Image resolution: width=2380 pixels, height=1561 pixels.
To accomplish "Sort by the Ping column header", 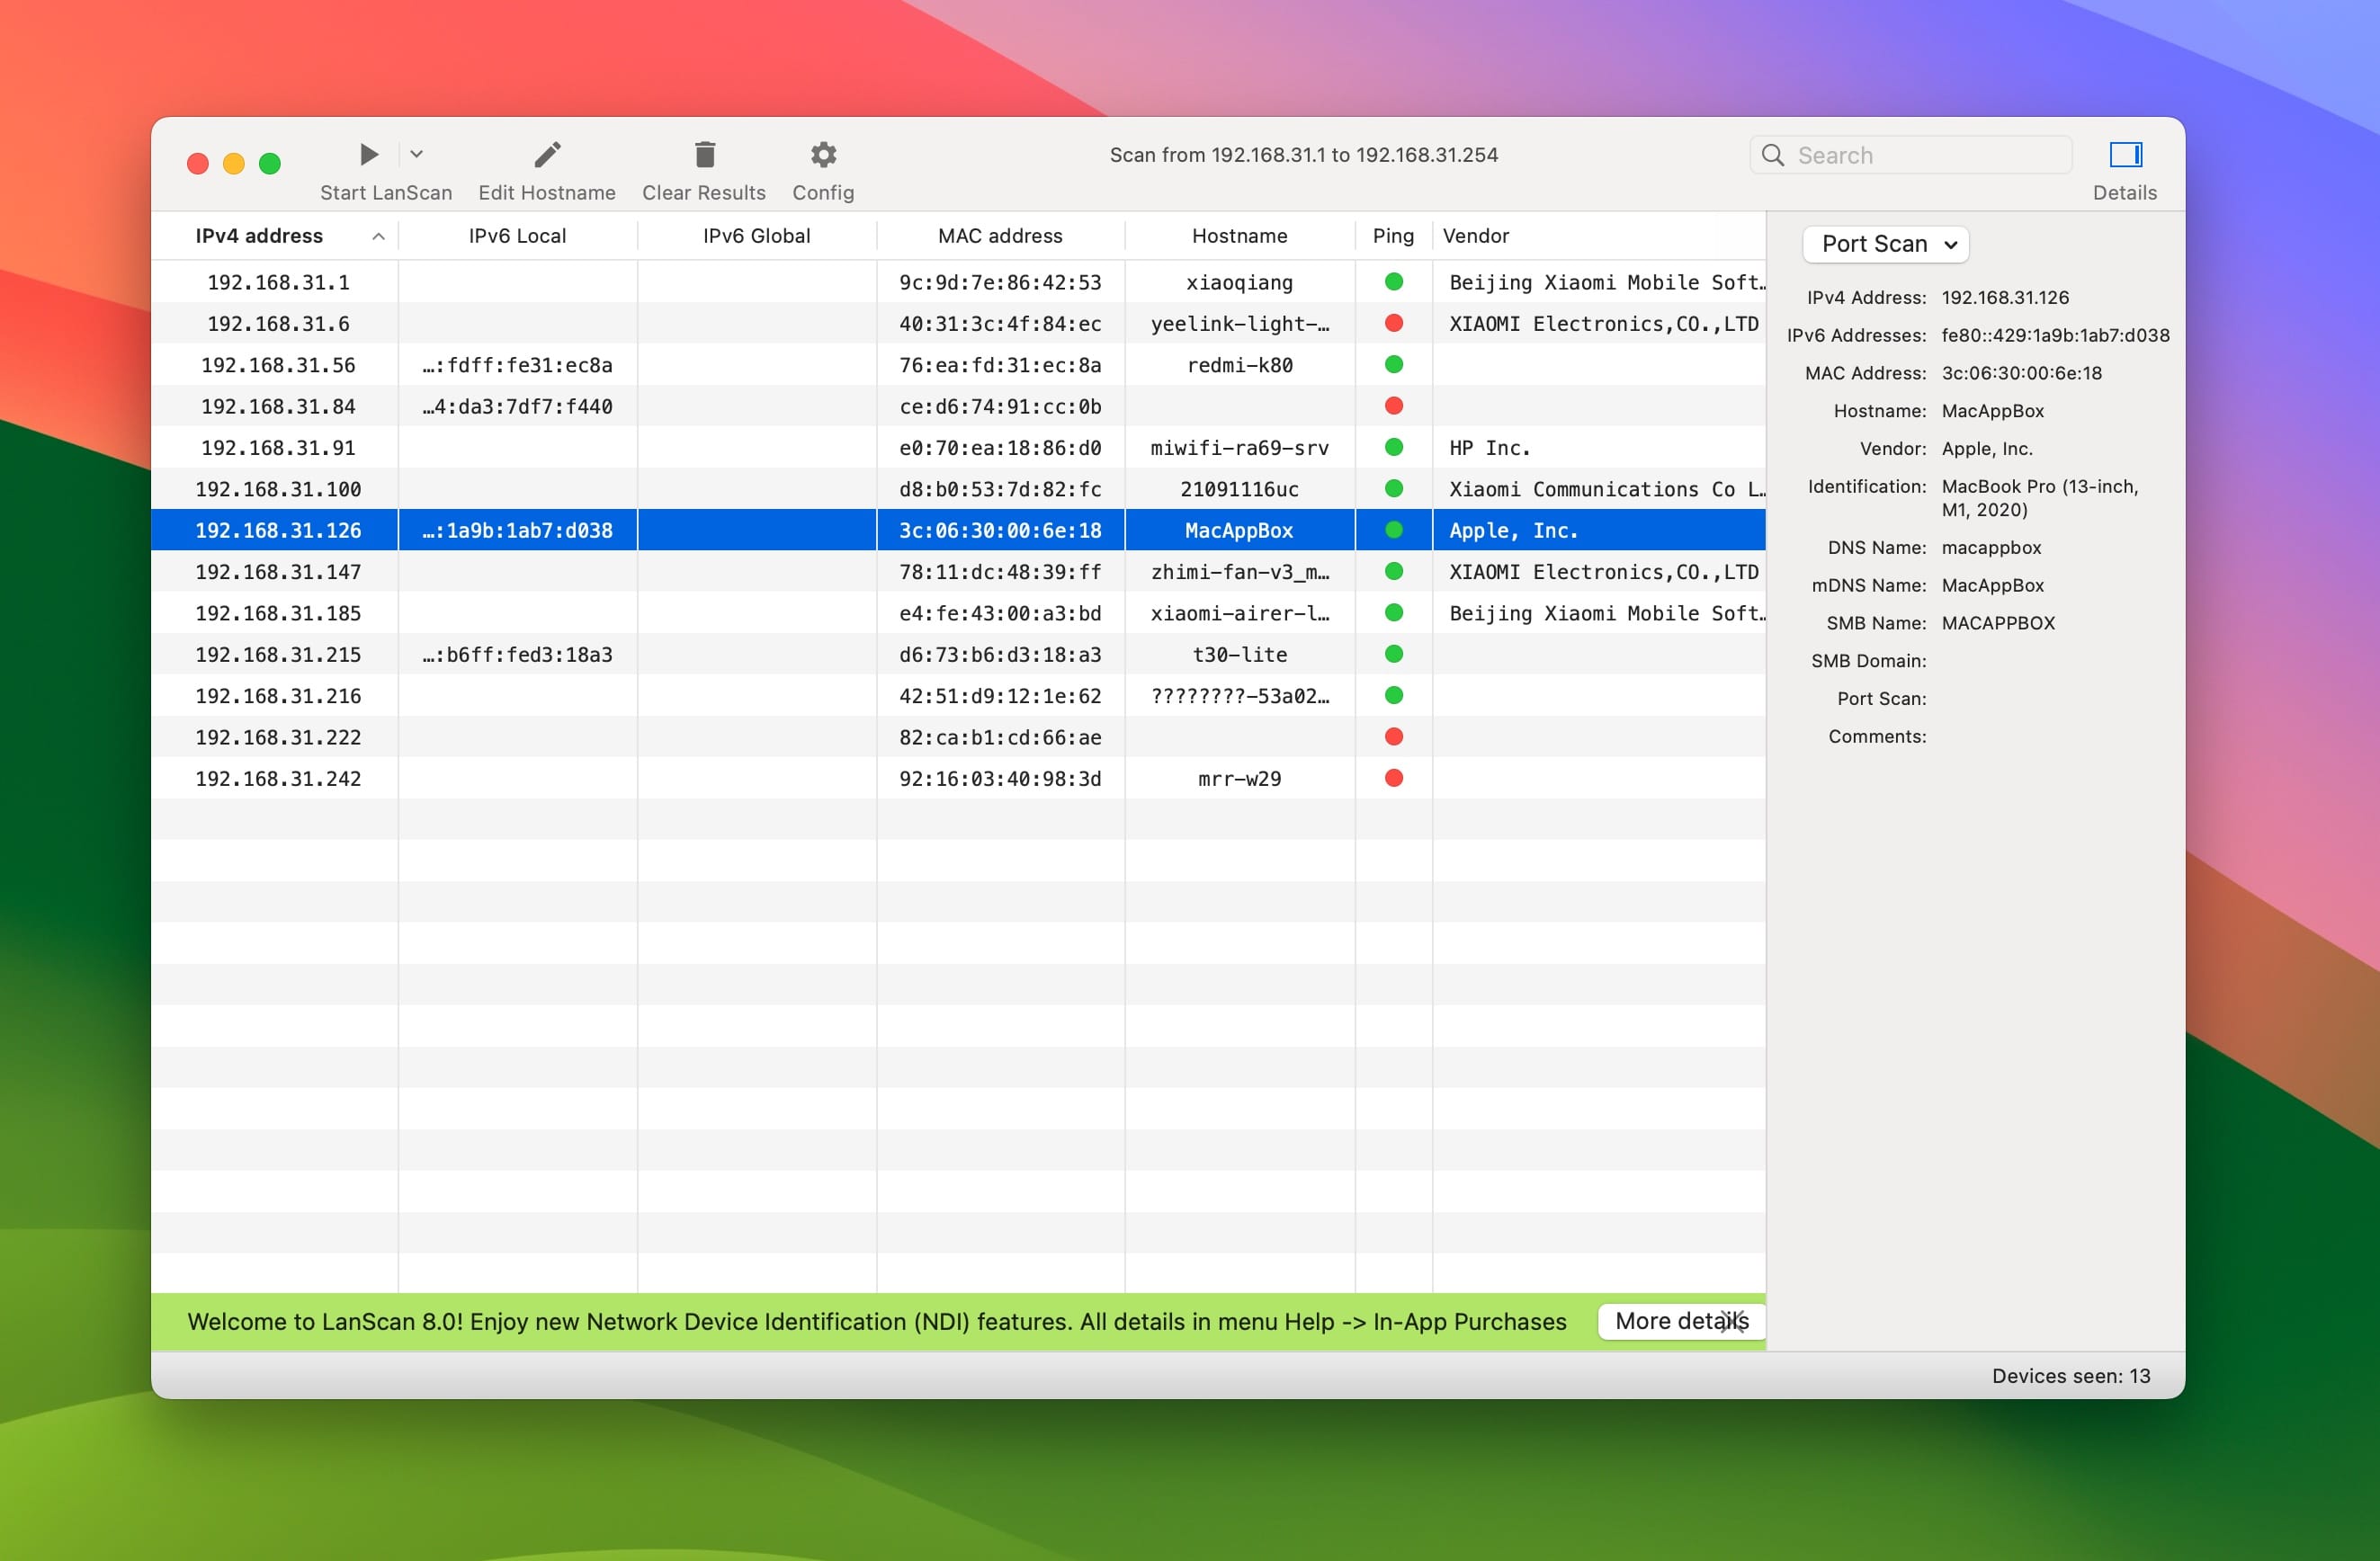I will 1393,236.
